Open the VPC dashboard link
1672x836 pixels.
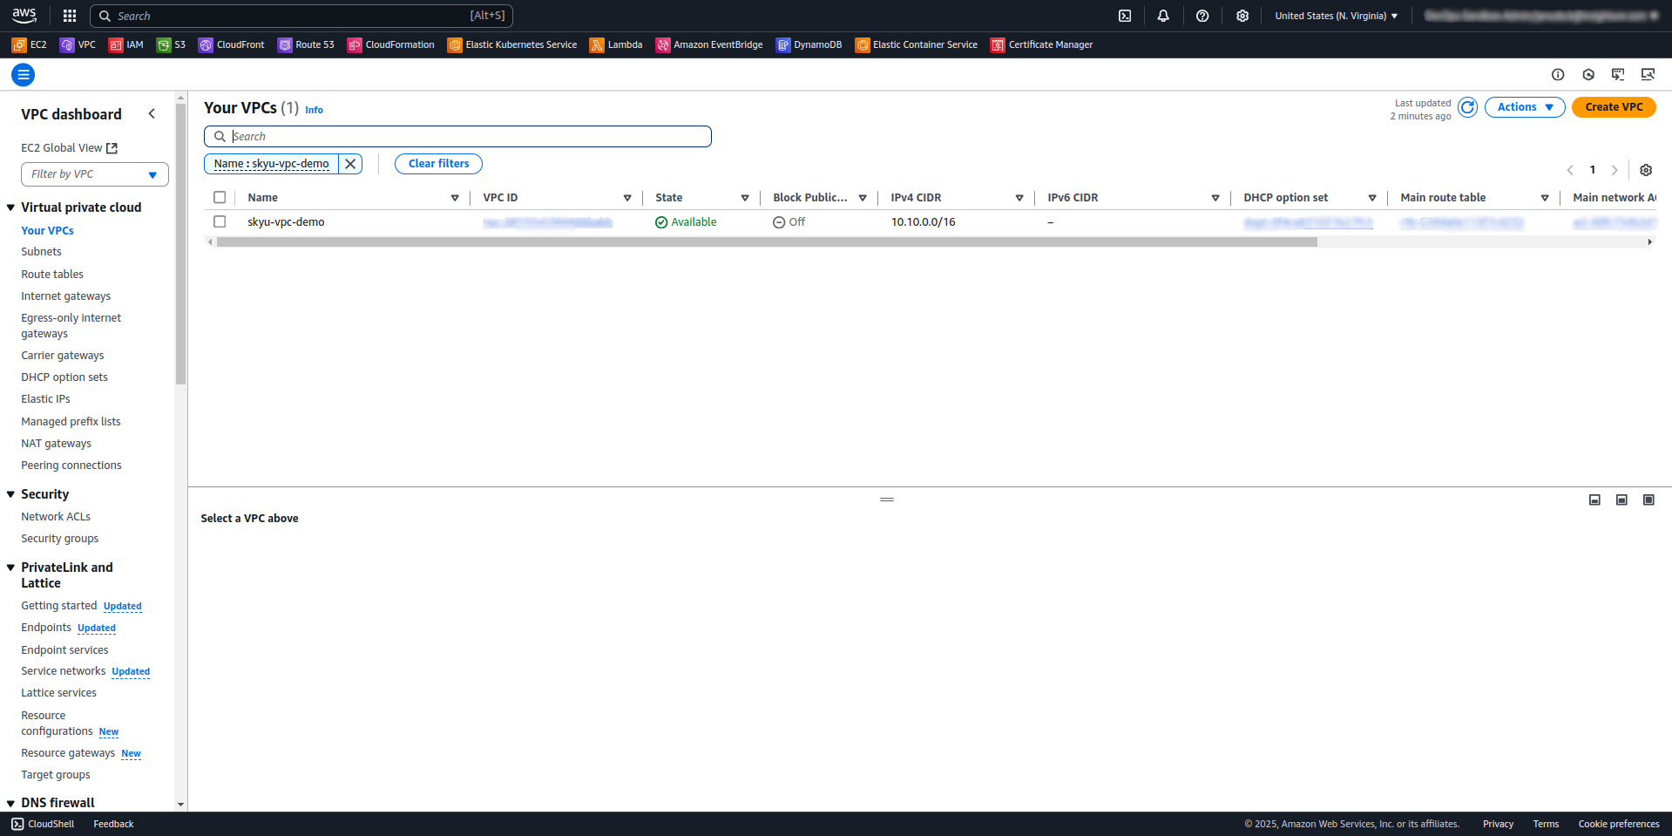tap(71, 114)
